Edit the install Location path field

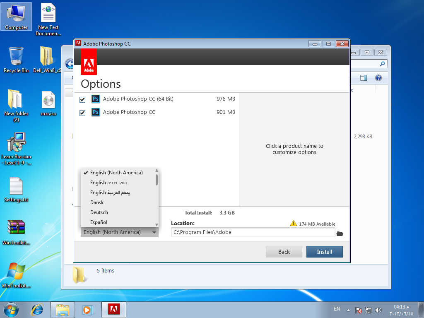coord(253,232)
